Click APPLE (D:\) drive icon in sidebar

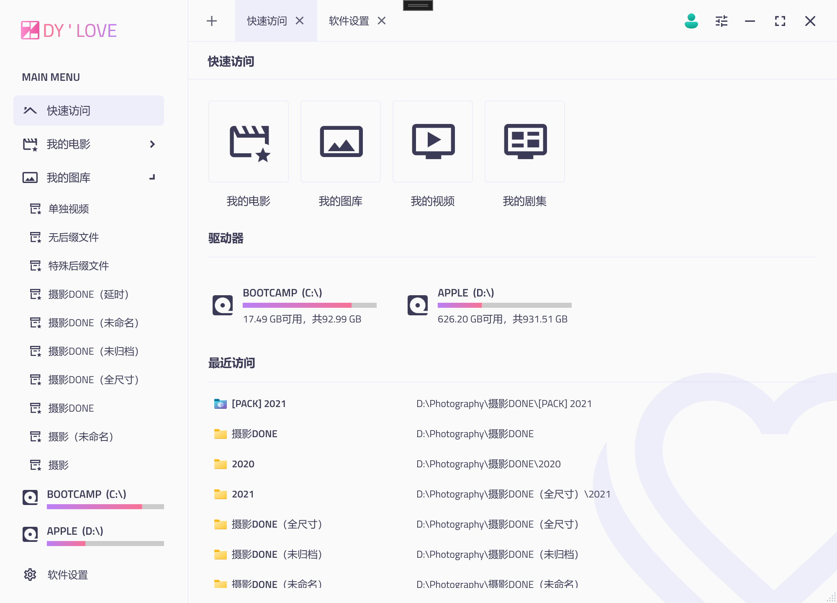tap(30, 534)
